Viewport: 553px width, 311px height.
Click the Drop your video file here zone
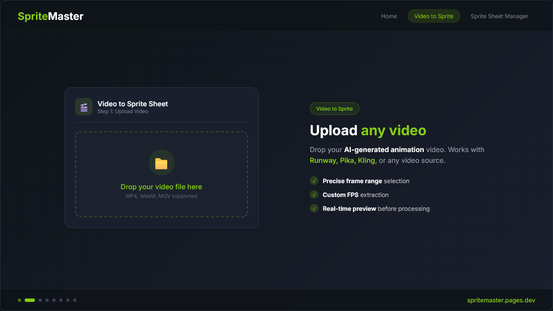pos(161,174)
